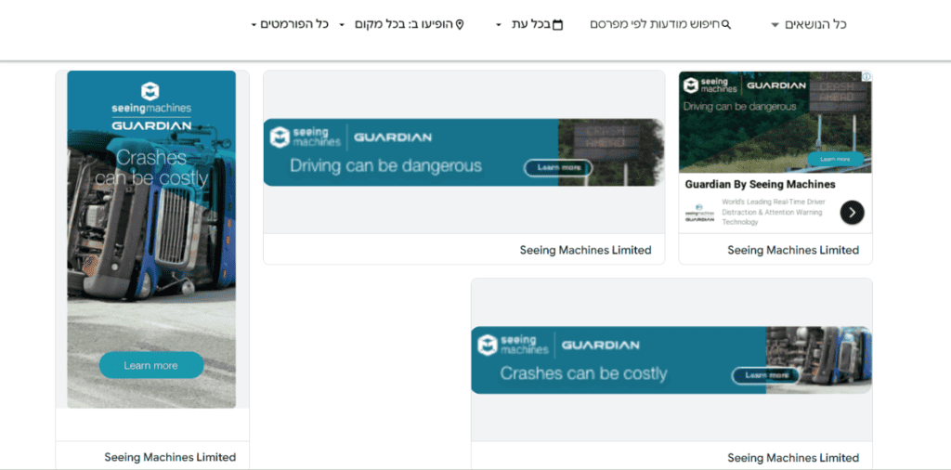Screen dimensions: 951x470
Task: Open the כל הנושאים topics dropdown
Action: coord(809,24)
